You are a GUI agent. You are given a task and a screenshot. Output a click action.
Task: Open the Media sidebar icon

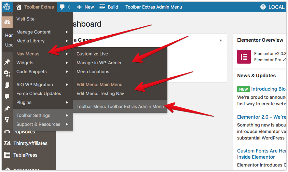tap(7, 74)
